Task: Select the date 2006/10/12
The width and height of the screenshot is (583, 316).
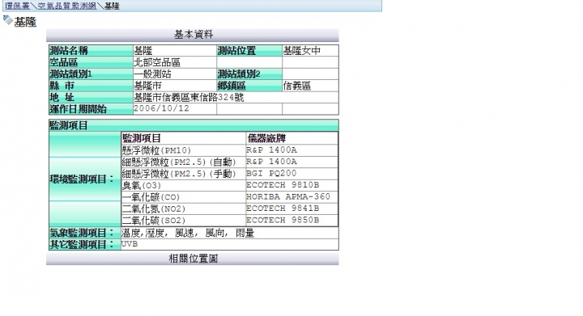Action: coord(161,108)
